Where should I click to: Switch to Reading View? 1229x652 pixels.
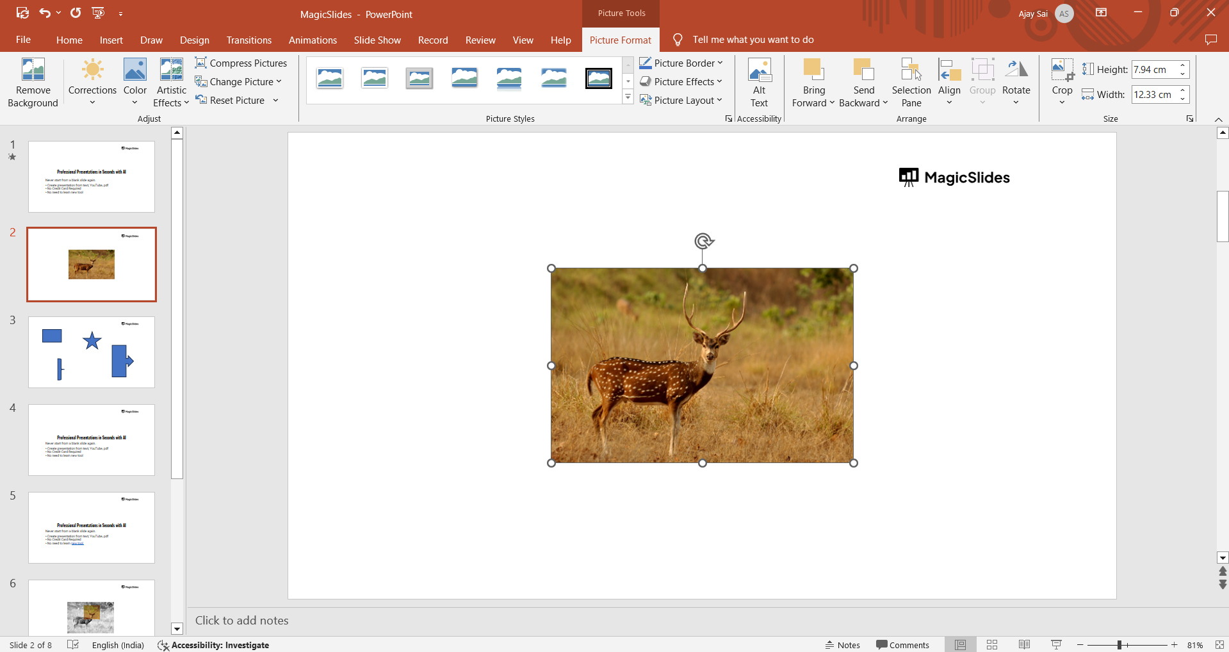coord(1024,644)
